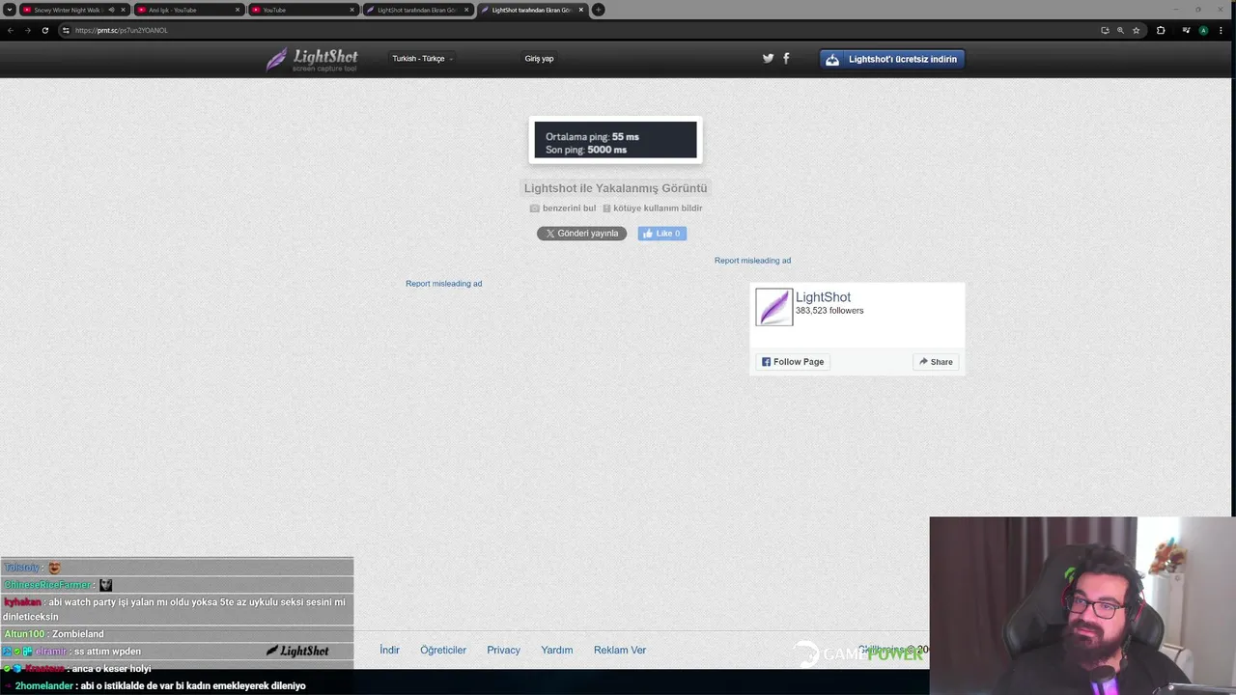
Task: Close the Snowy Winter Night Walk tab
Action: click(124, 10)
